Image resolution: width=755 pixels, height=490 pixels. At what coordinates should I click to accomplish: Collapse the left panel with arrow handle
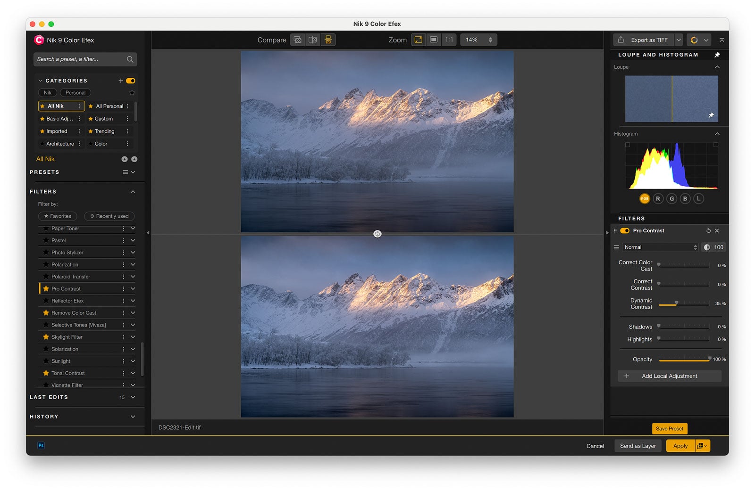pyautogui.click(x=148, y=233)
